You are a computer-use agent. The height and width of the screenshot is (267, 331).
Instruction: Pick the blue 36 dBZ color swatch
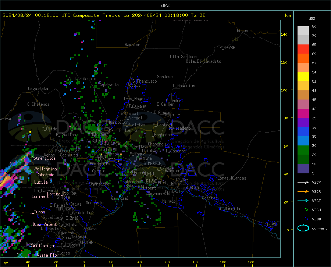[x=303, y=132]
